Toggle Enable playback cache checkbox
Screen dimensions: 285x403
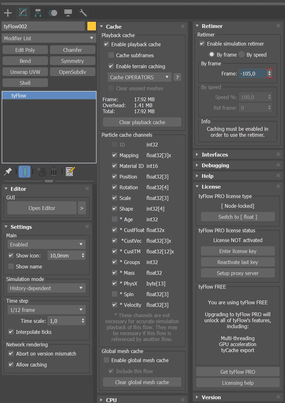(106, 44)
